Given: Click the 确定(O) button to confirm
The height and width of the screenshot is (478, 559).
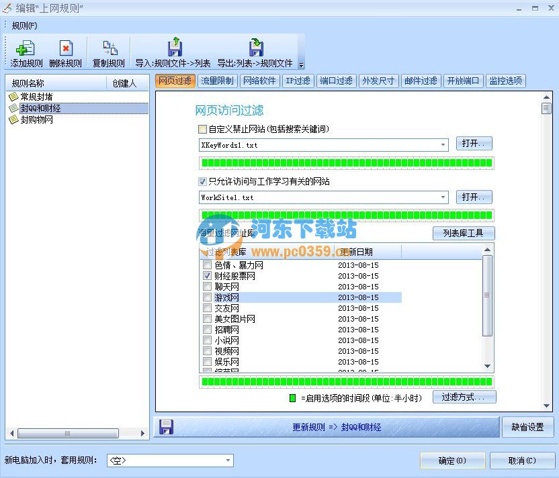Looking at the screenshot, I should tap(453, 461).
